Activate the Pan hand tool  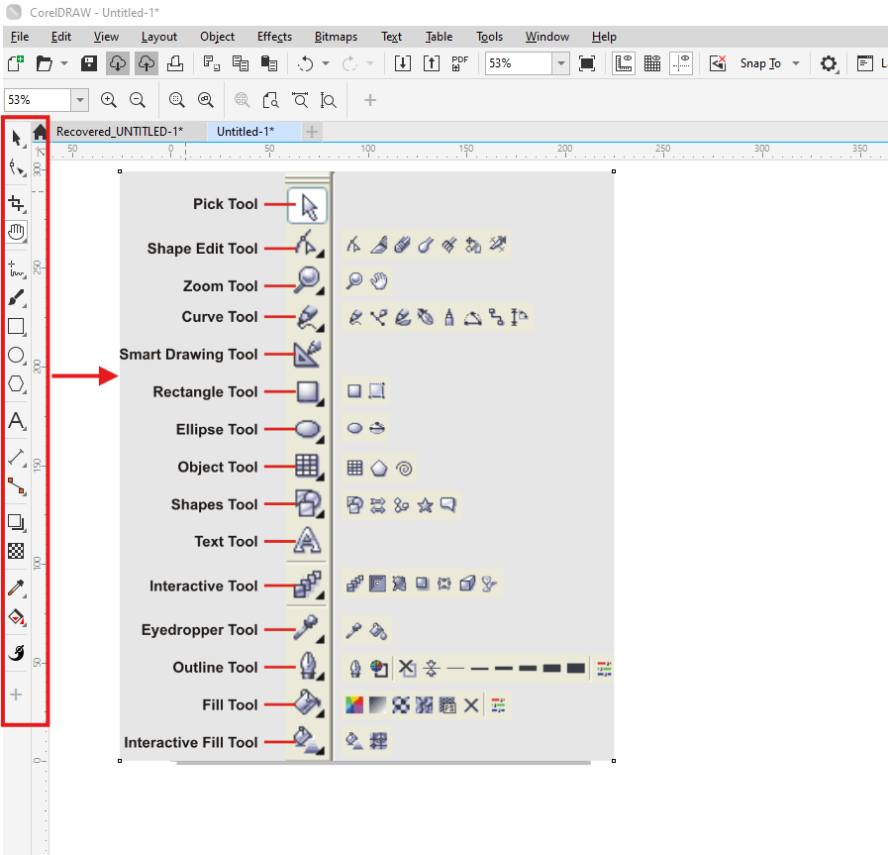(17, 231)
